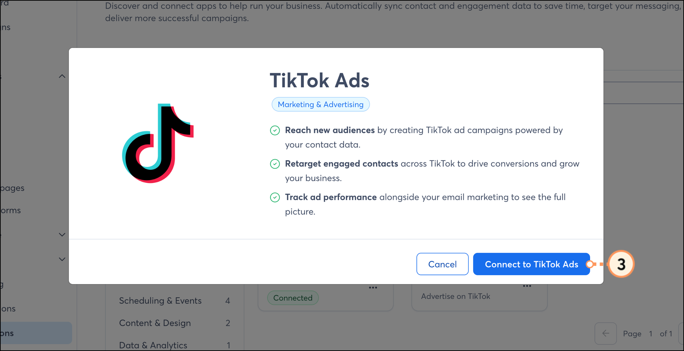The width and height of the screenshot is (684, 351).
Task: Expand the first collapsed sidebar section chevron
Action: 62,235
